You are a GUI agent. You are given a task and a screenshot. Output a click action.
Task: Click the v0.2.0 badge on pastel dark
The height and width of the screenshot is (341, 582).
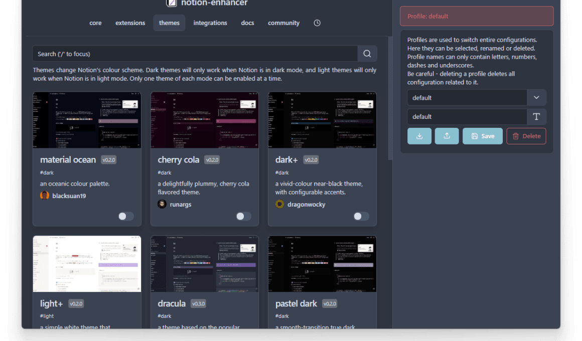330,303
